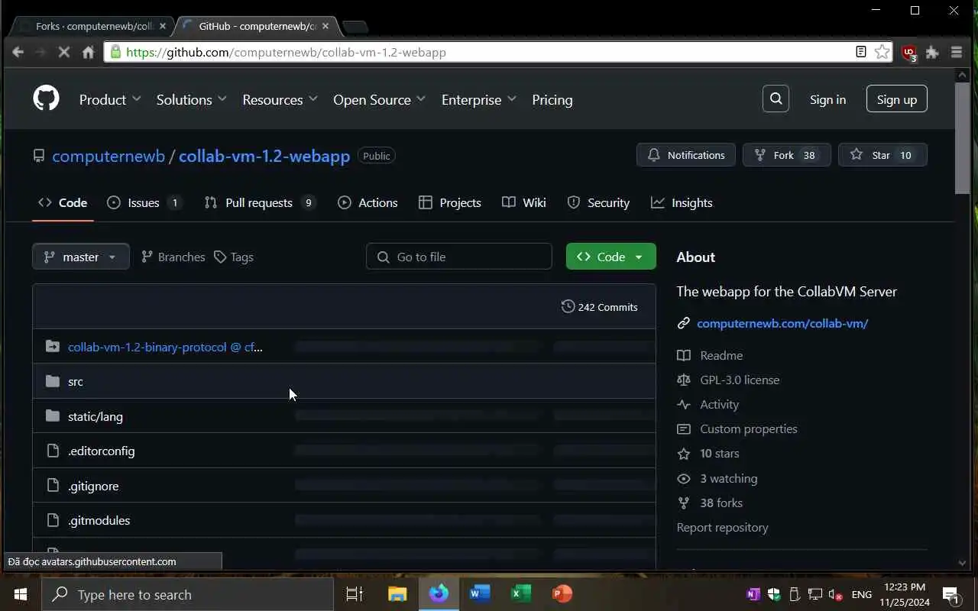Open the Issues tab
The width and height of the screenshot is (978, 611).
tap(144, 202)
